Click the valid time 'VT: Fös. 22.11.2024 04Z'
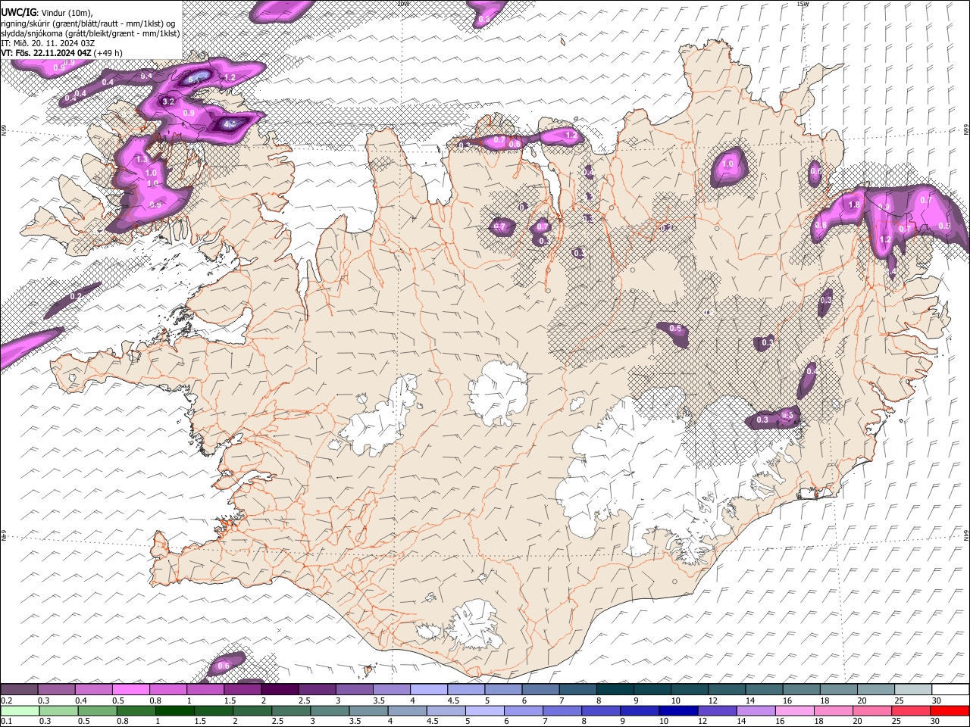The width and height of the screenshot is (970, 727). 46,53
